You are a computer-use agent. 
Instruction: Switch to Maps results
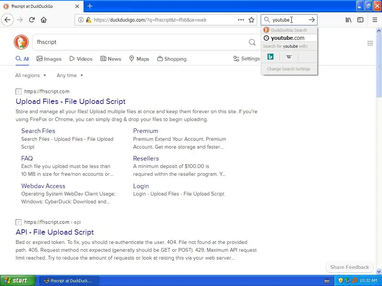[139, 59]
